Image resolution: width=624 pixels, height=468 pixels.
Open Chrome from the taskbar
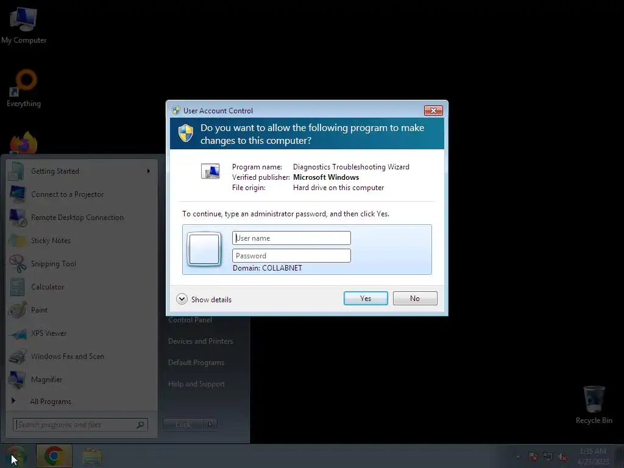click(54, 456)
